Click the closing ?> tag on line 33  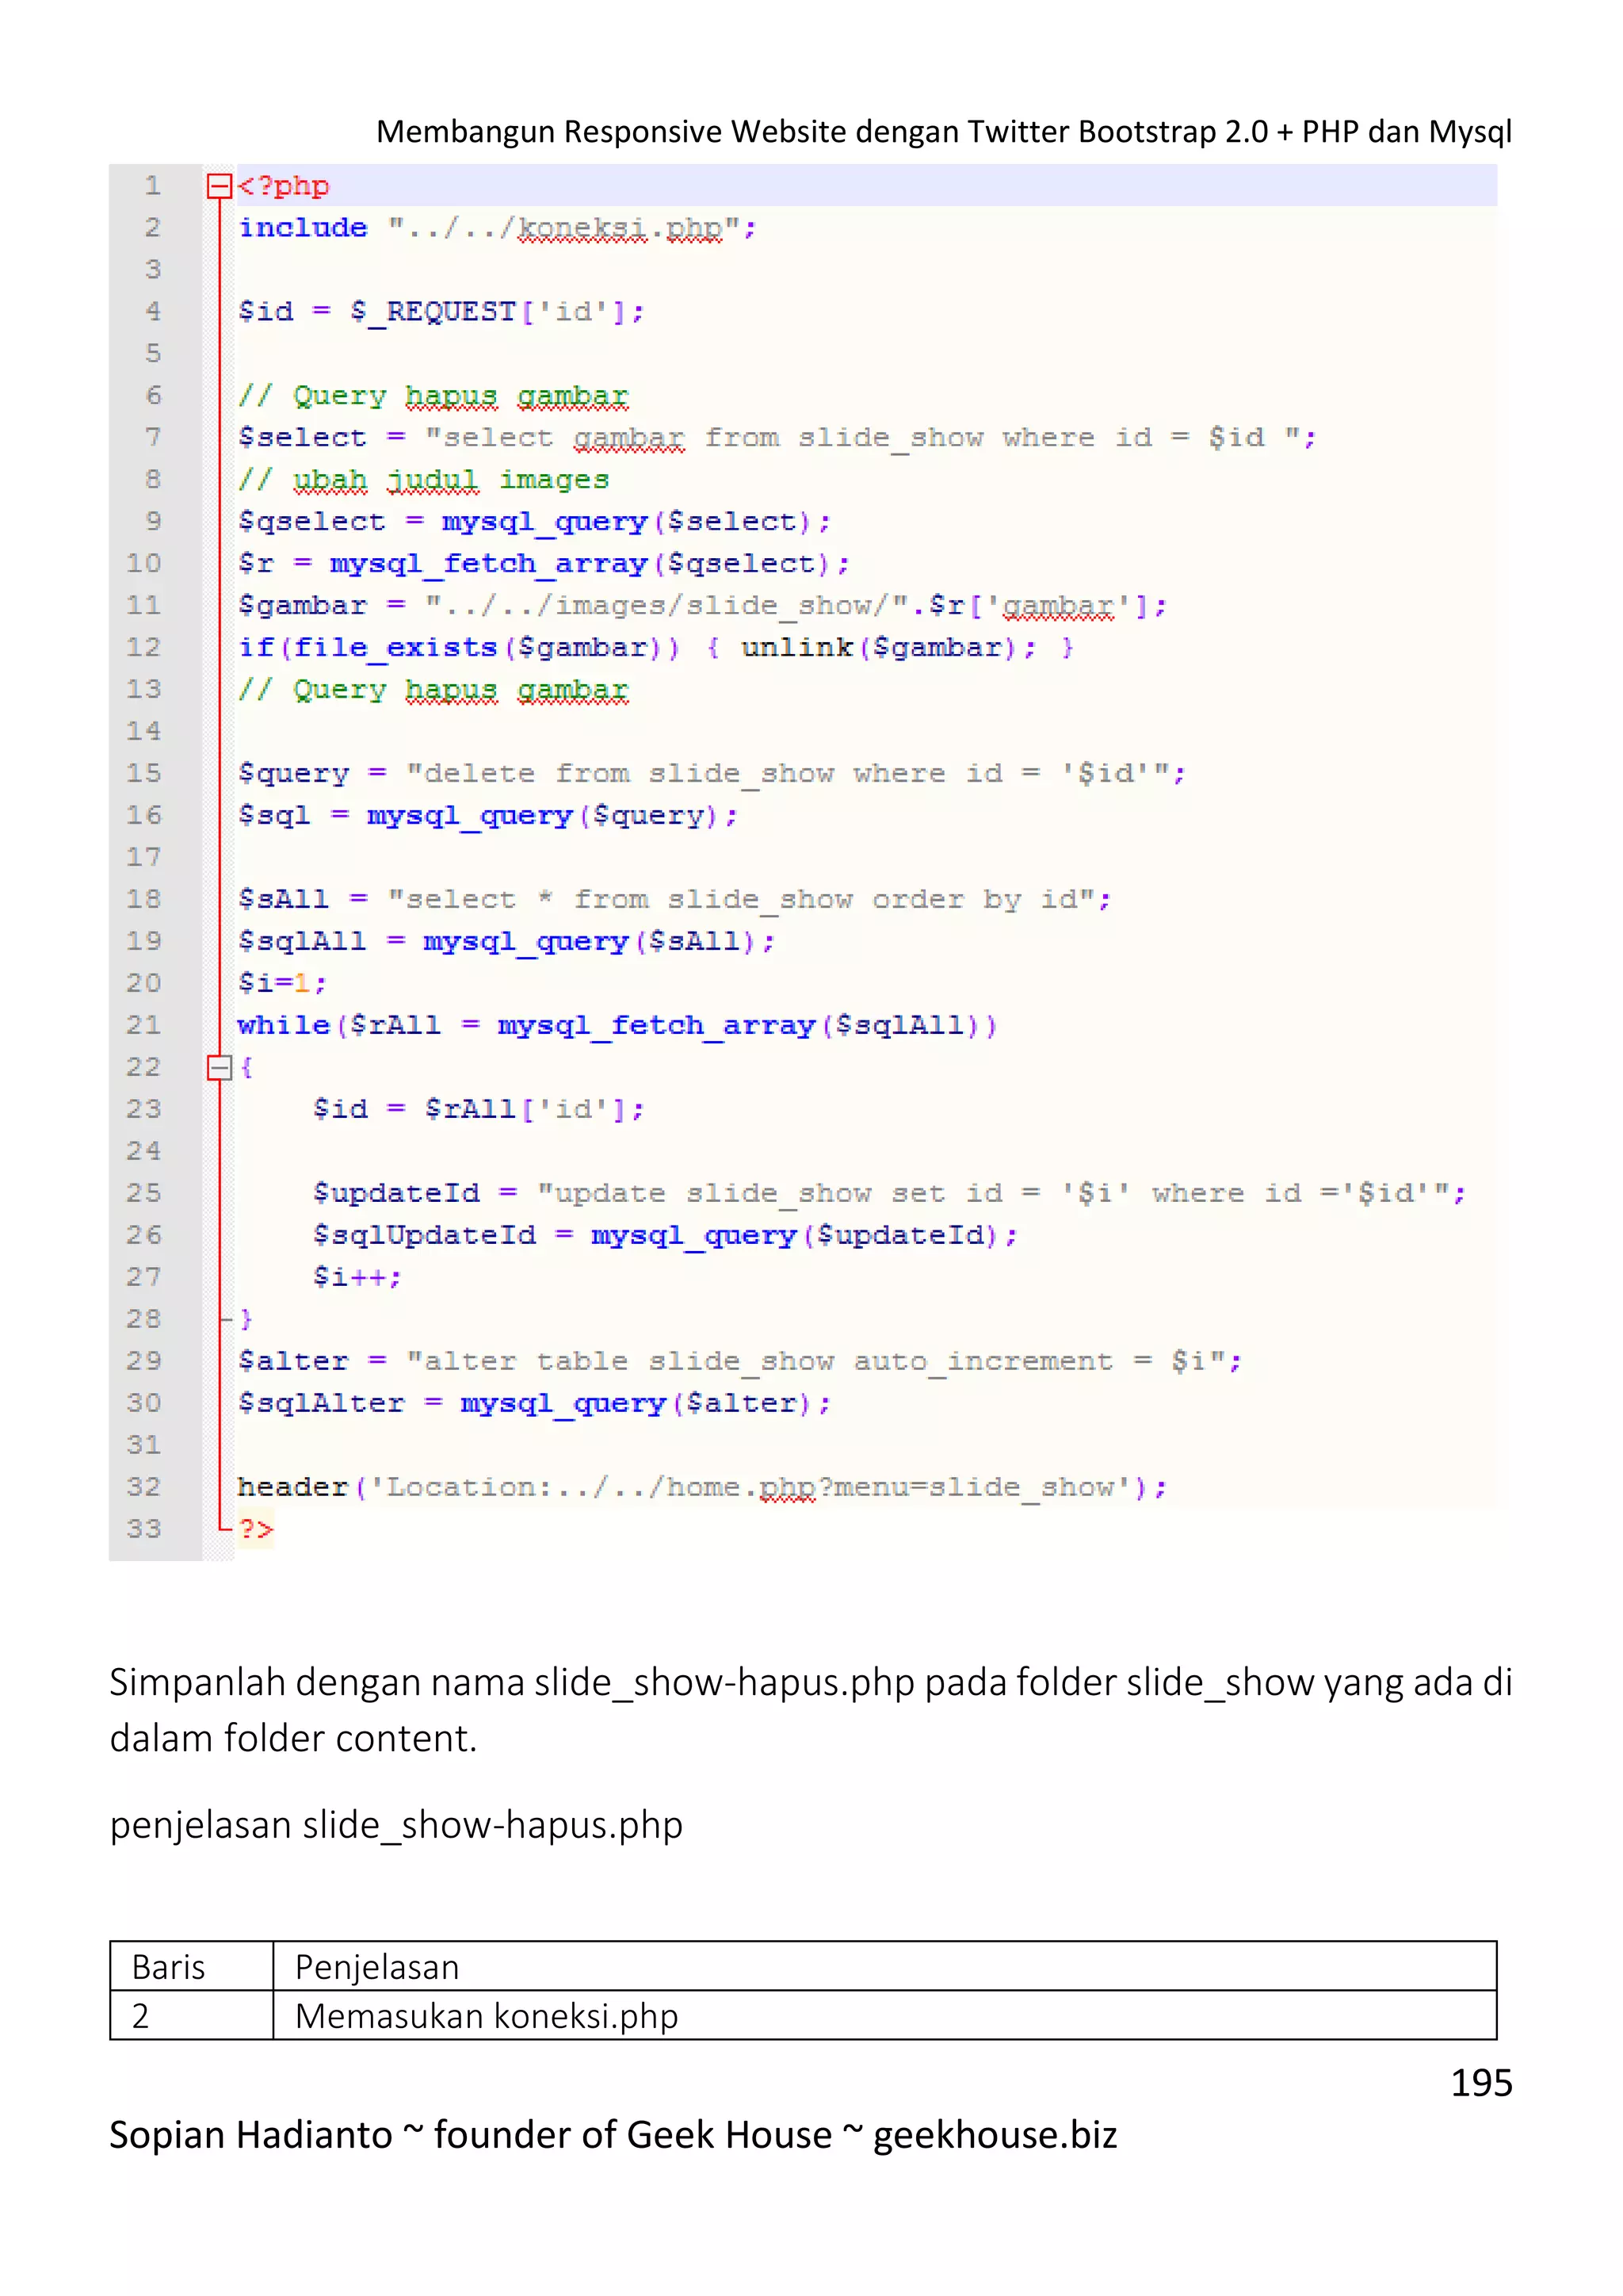255,1530
